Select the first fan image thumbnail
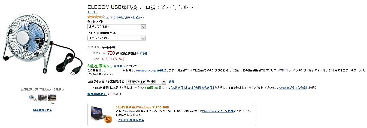The height and width of the screenshot is (128, 367). tap(32, 98)
